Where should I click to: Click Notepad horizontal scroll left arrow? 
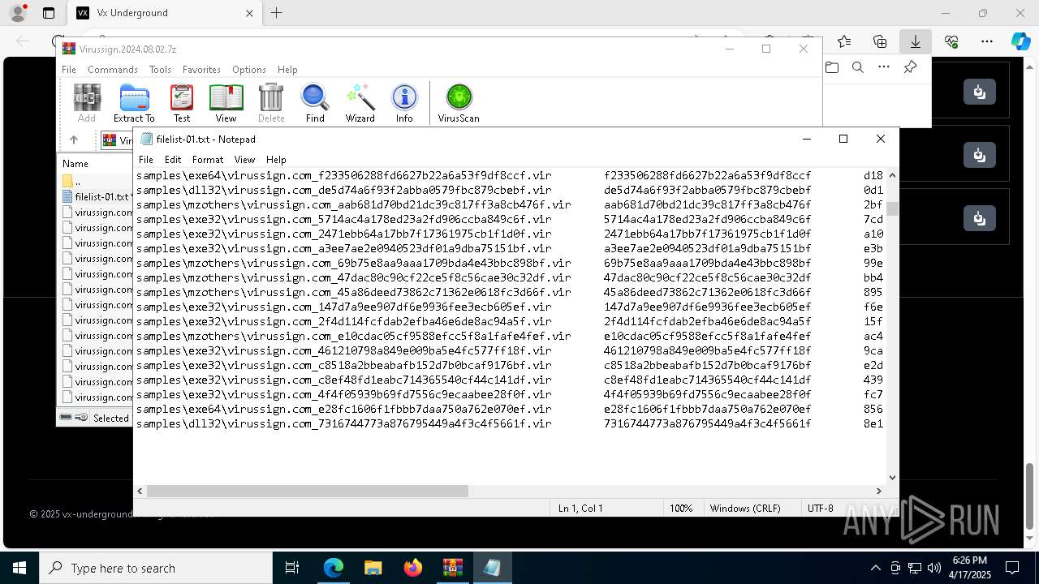point(140,491)
